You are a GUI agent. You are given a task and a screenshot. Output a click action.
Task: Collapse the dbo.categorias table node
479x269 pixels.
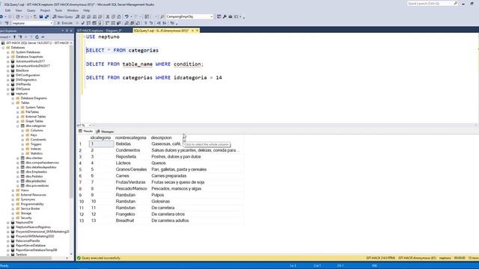pos(18,126)
